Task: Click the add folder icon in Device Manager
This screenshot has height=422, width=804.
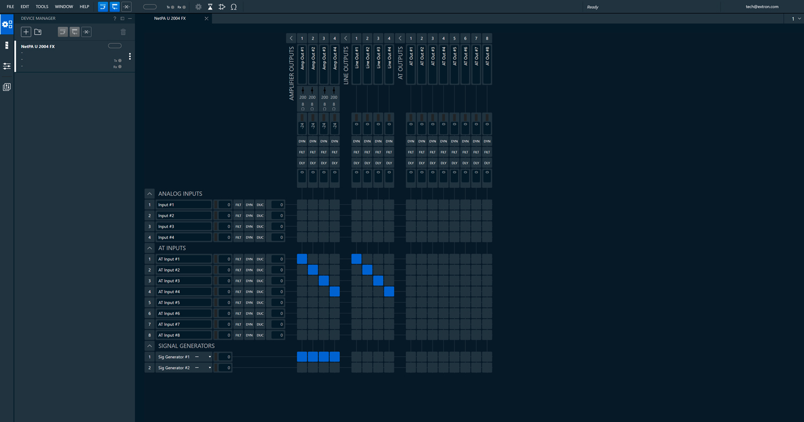Action: [x=38, y=32]
